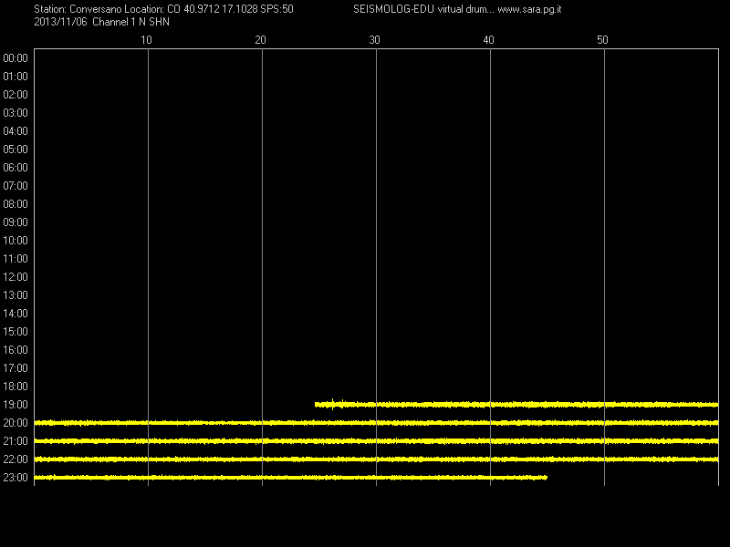Select the 13:00 hour label

coord(16,294)
